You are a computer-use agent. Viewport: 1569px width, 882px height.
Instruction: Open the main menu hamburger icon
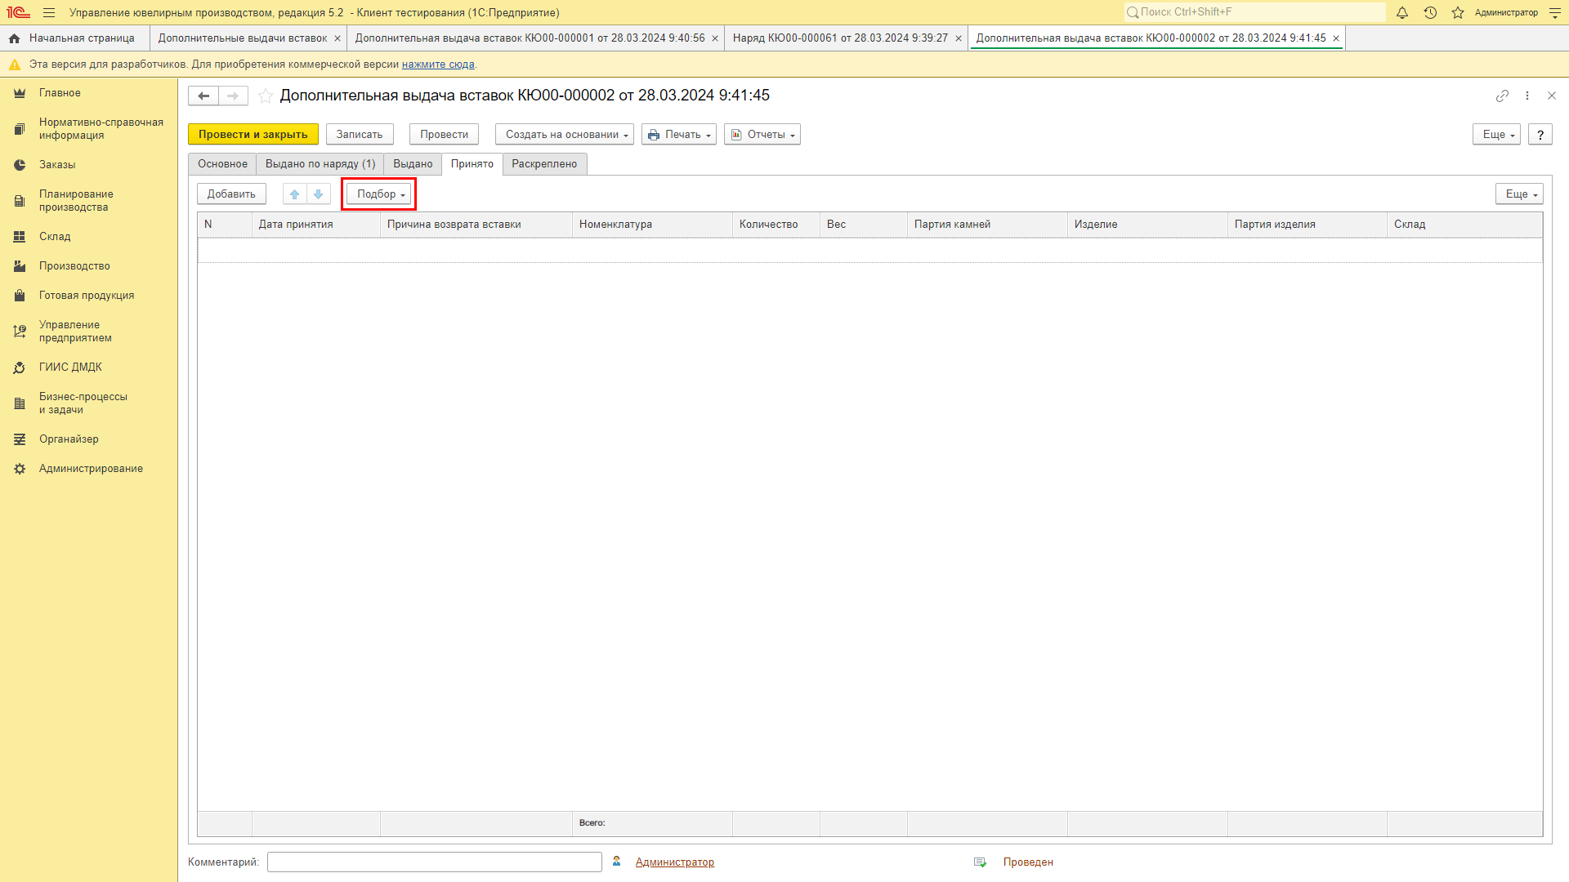click(49, 12)
